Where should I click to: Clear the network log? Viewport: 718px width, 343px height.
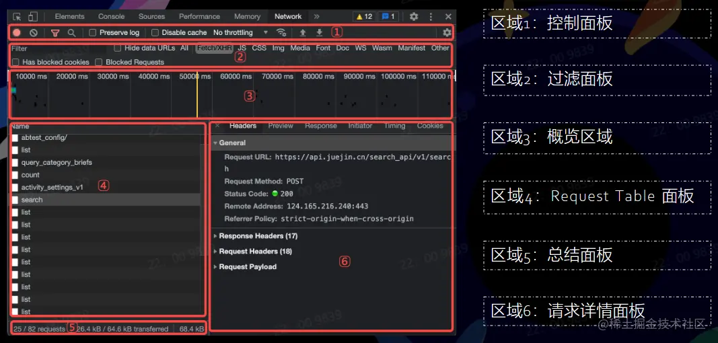34,32
